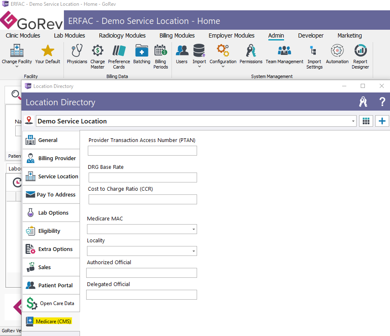The image size is (390, 336).
Task: Open the Report Designer icon
Action: point(360,50)
